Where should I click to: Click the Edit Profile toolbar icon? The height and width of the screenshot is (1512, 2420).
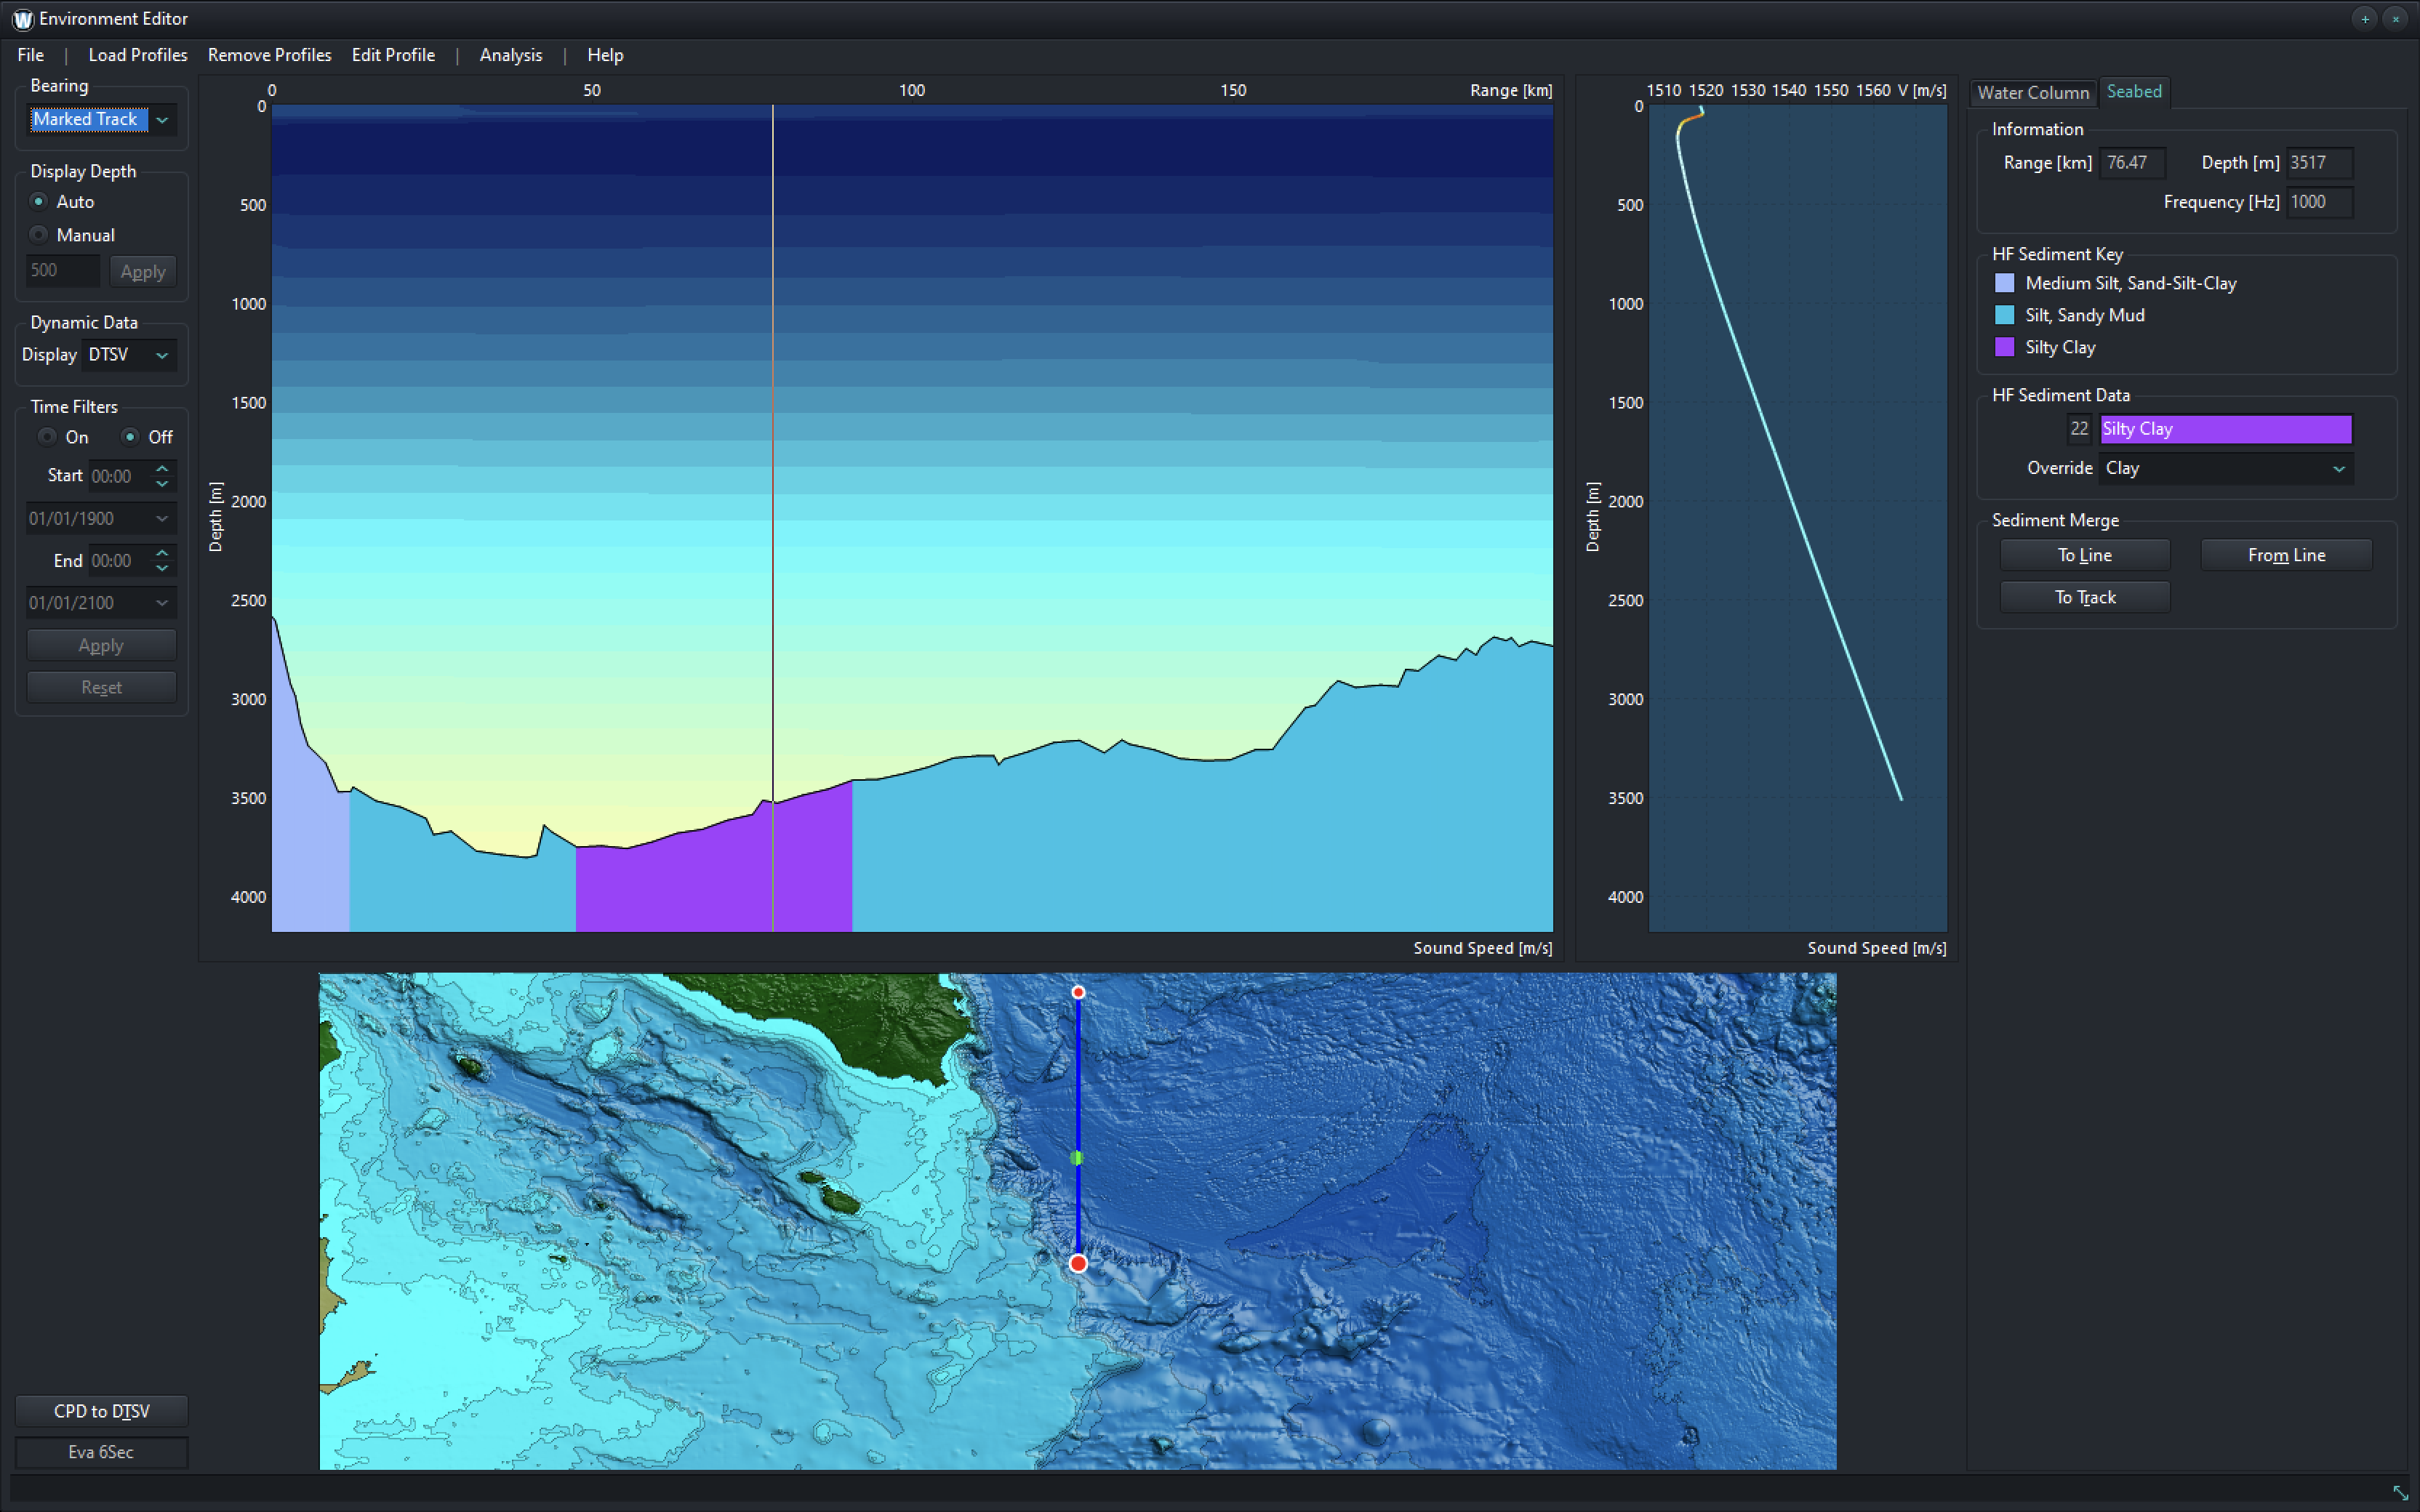click(x=392, y=54)
